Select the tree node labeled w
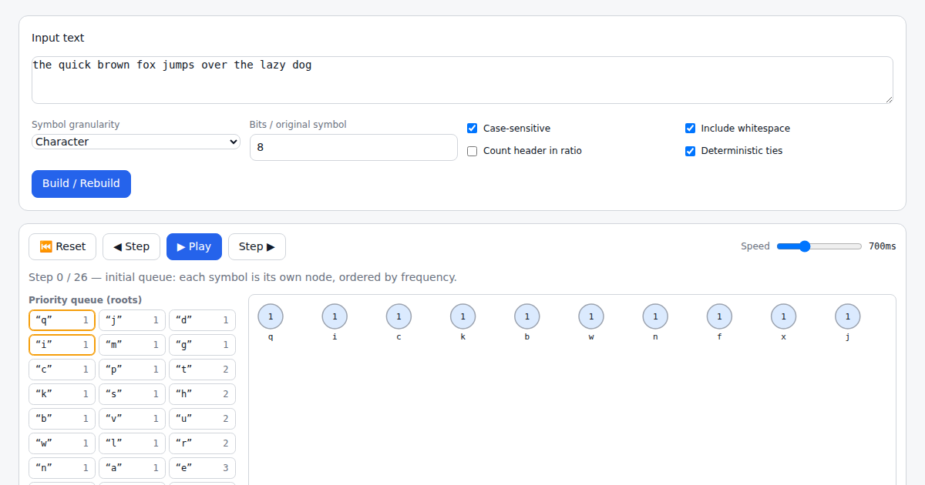The image size is (925, 485). (591, 316)
